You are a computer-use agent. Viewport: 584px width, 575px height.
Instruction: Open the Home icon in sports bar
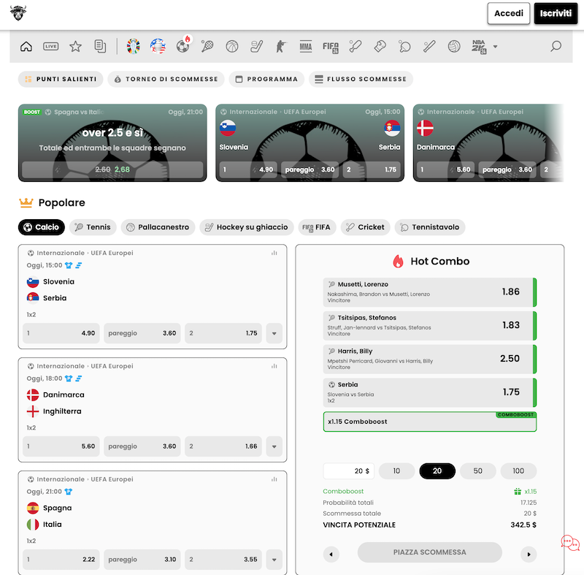pos(26,47)
